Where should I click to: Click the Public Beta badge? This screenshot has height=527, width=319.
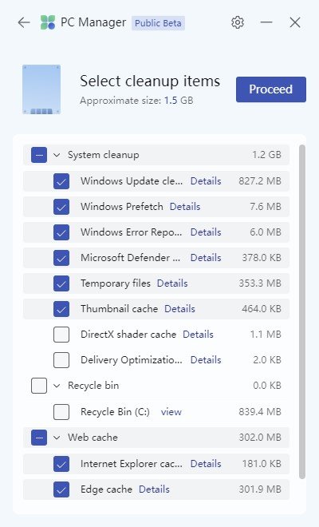(x=158, y=23)
